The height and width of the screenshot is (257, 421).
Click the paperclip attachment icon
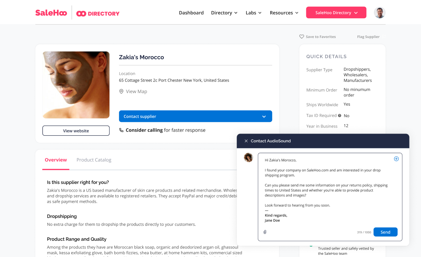(265, 232)
